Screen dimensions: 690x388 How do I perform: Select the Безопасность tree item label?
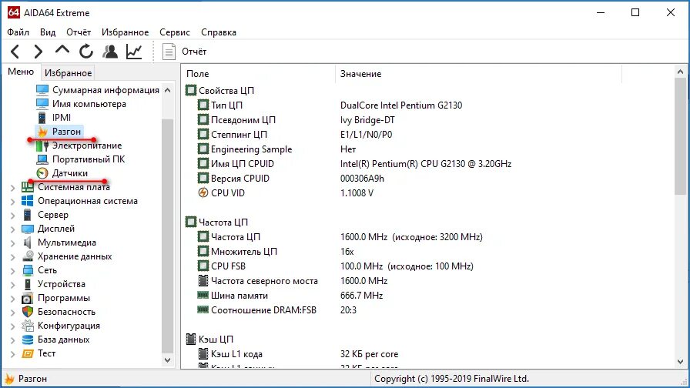click(x=66, y=312)
